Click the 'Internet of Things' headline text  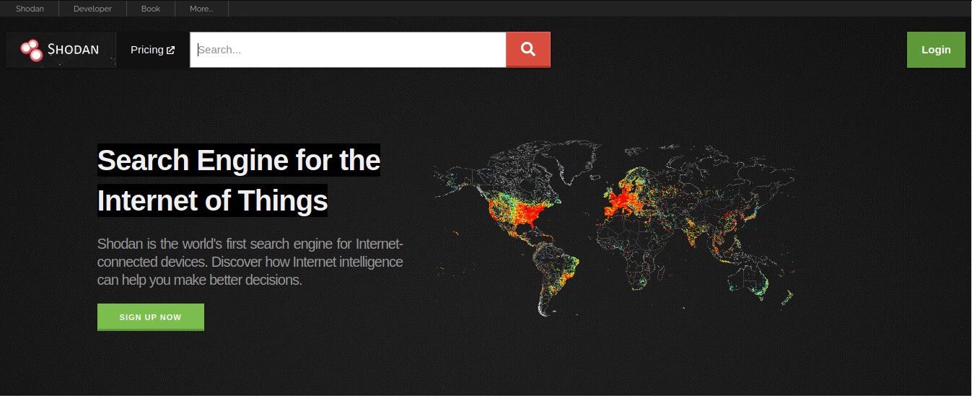pos(212,200)
